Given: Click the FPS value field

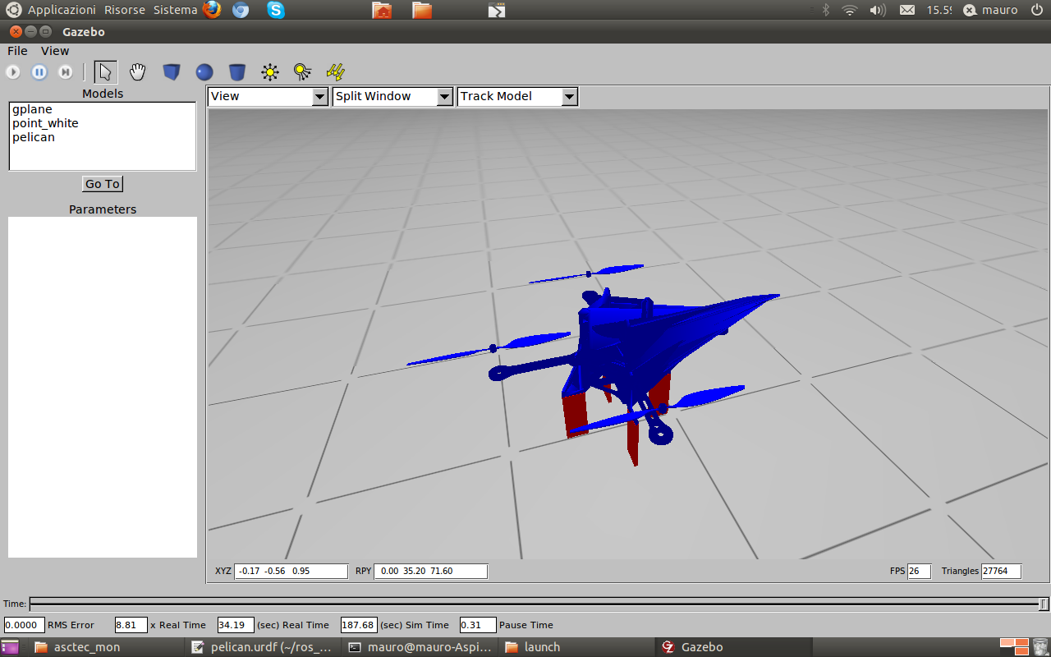Looking at the screenshot, I should tap(919, 571).
